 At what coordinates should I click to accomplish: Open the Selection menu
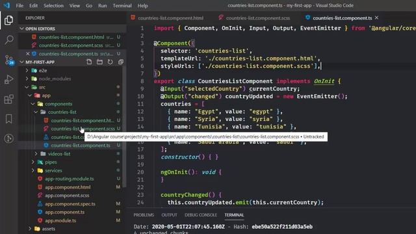53,6
